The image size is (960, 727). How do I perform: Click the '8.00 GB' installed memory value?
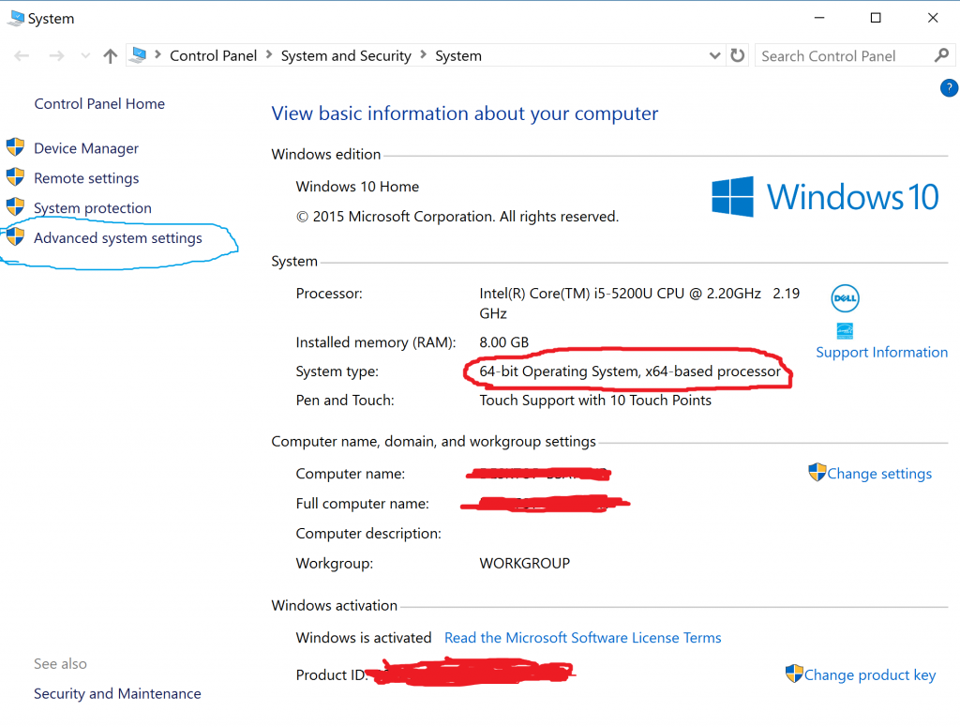tap(503, 342)
